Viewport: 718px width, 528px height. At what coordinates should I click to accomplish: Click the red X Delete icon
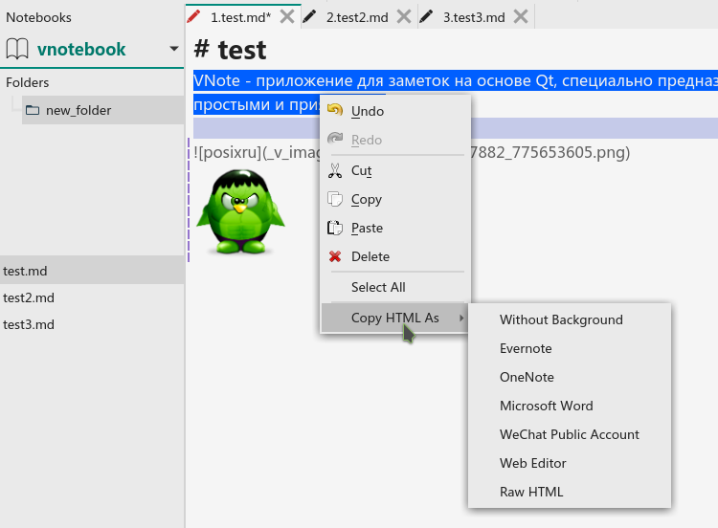tap(335, 256)
